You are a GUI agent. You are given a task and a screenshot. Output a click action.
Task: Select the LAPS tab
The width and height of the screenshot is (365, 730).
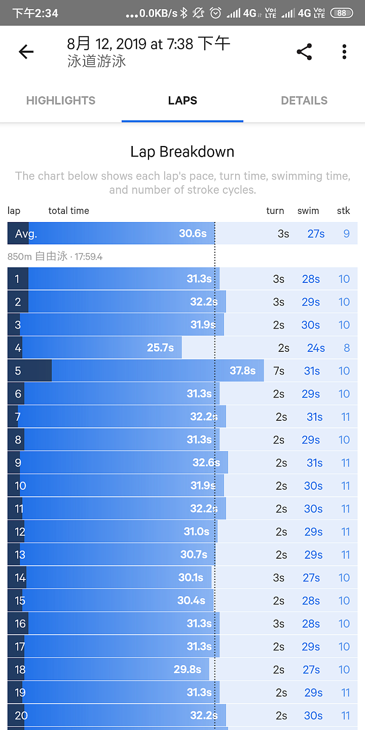point(182,100)
